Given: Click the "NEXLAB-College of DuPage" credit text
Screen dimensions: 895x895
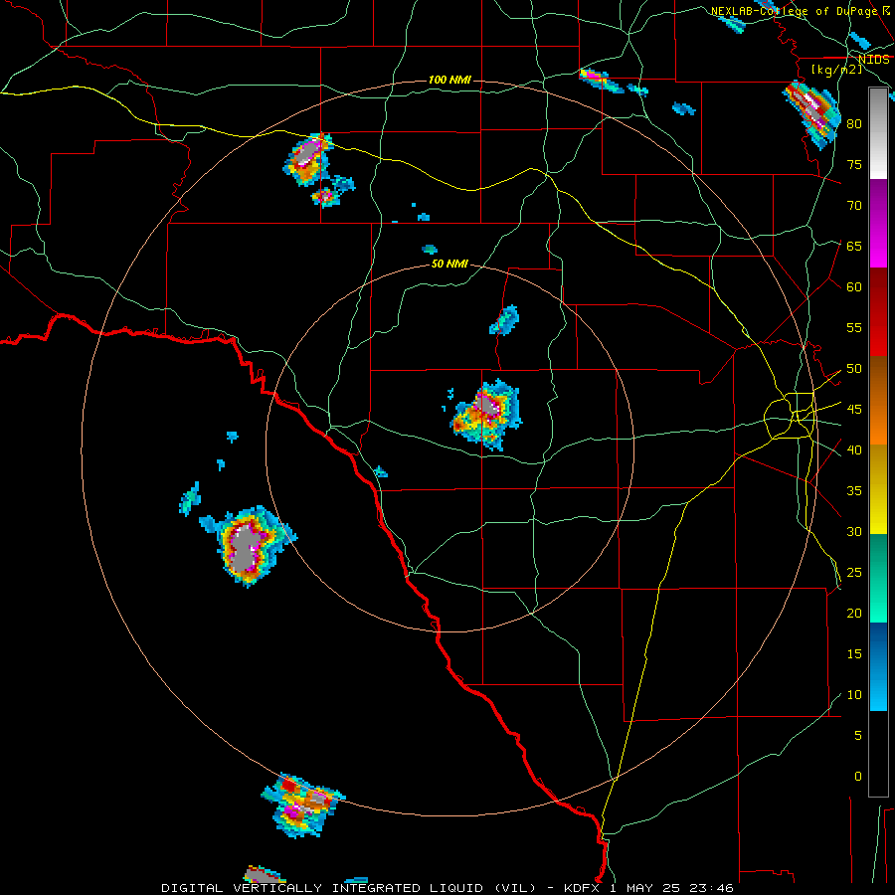Looking at the screenshot, I should 794,11.
